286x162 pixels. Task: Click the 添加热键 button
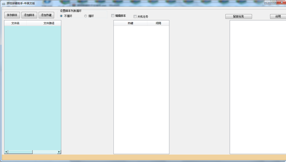point(46,15)
